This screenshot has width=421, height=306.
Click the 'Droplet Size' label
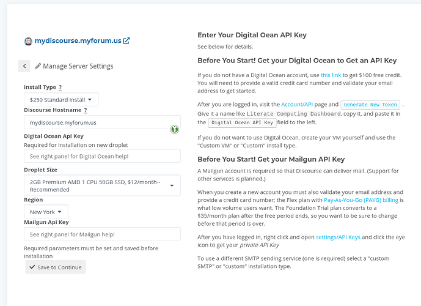pyautogui.click(x=40, y=170)
